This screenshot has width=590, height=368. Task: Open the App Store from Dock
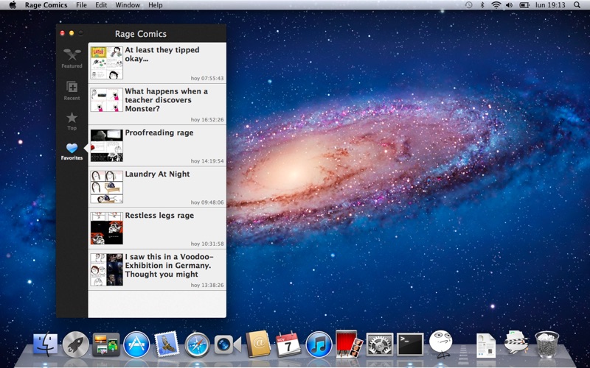(x=136, y=344)
